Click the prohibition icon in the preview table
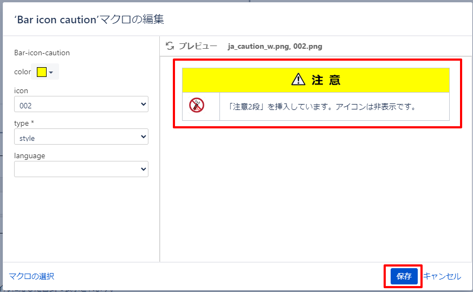This screenshot has height=292, width=473. (197, 105)
